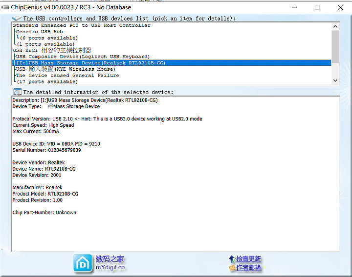Select the Realtek RTL9210B-CG mass storage device
Viewport: 352px width, 277px height.
[172, 63]
